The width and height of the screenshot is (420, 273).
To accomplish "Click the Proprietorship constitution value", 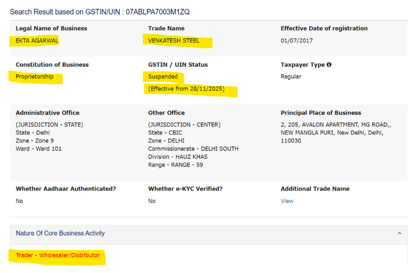I will pos(35,77).
